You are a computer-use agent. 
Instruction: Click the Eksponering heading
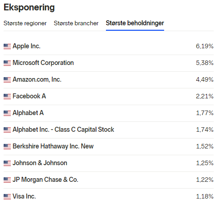[29, 7]
